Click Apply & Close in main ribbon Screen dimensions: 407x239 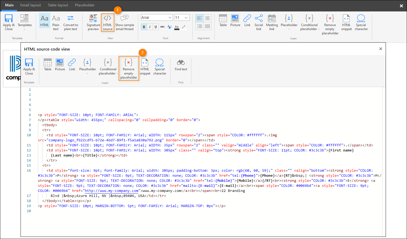[9, 23]
